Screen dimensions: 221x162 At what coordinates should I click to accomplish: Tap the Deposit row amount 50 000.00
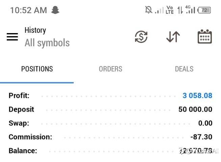click(x=195, y=109)
